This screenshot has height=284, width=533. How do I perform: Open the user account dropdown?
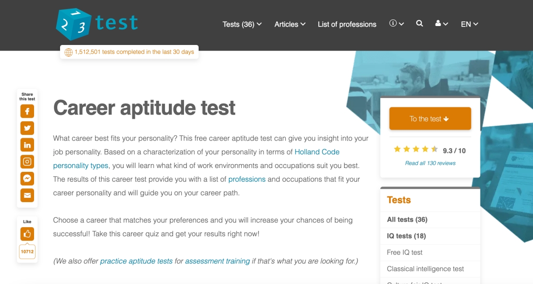[x=441, y=24]
